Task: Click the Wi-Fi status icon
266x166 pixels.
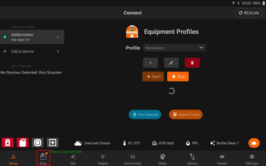Action: coord(233,3)
